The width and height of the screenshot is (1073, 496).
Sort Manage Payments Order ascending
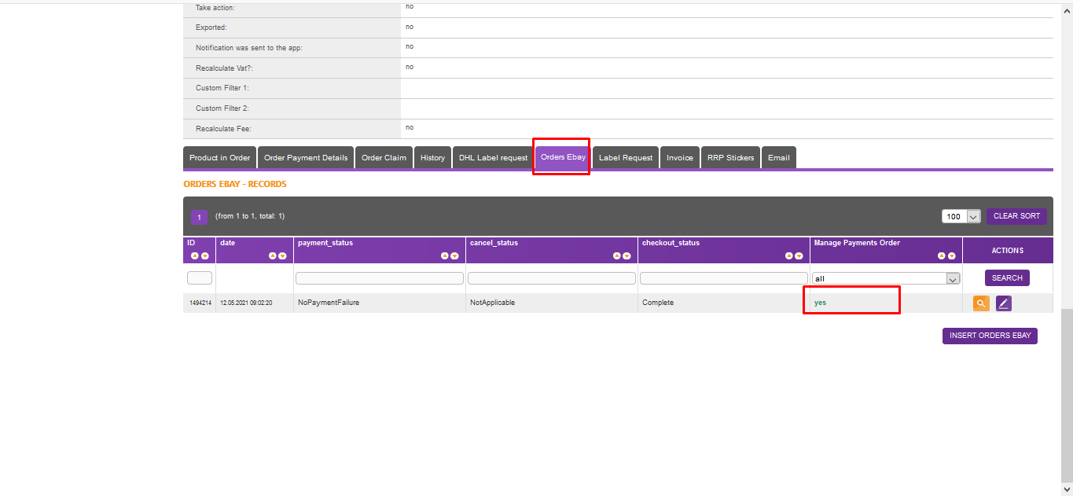pos(942,255)
